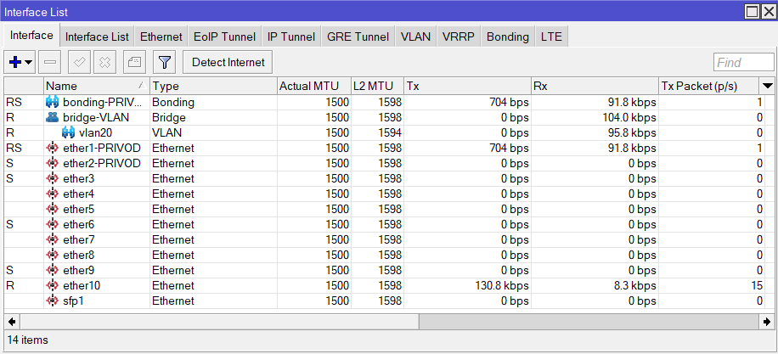The image size is (778, 354).
Task: Open the Filter funnel icon
Action: pyautogui.click(x=164, y=62)
